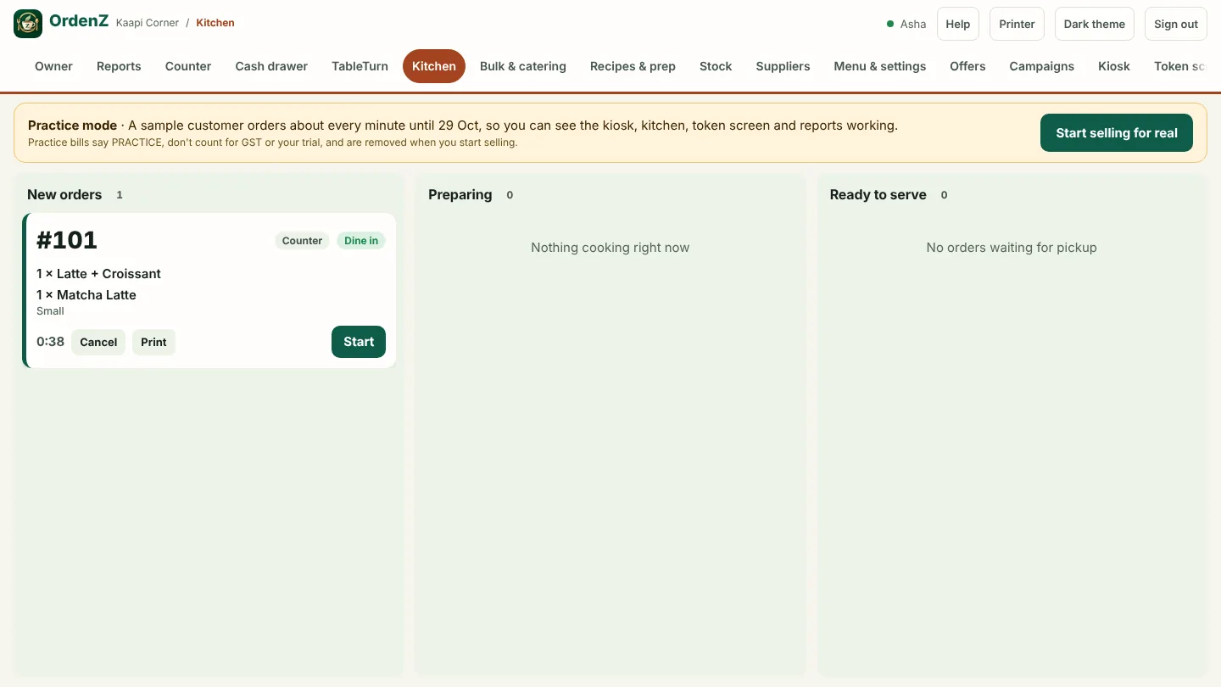Click the Practice mode banner title
Image resolution: width=1221 pixels, height=687 pixels.
tap(72, 126)
